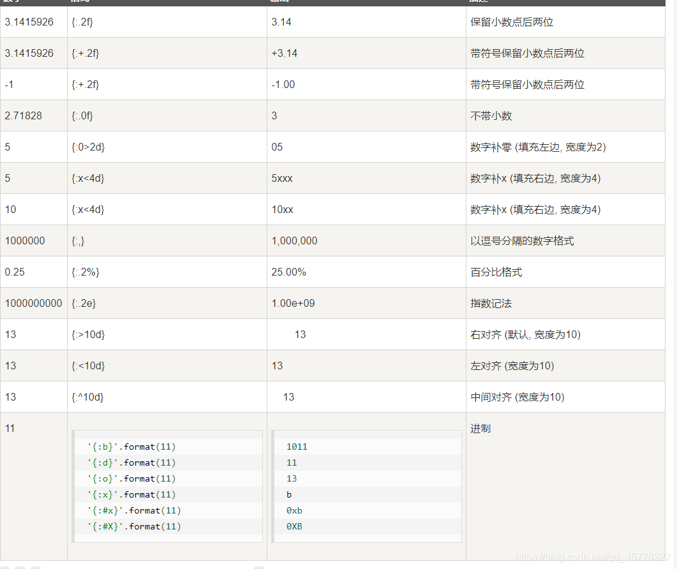Select the {:+.2f} format specifier text
The height and width of the screenshot is (569, 677).
pyautogui.click(x=84, y=53)
